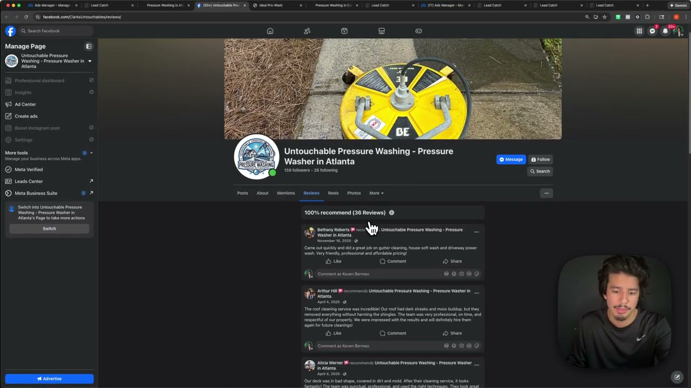Switch to the Posts tab
Screen dimensions: 691x388
pyautogui.click(x=242, y=193)
